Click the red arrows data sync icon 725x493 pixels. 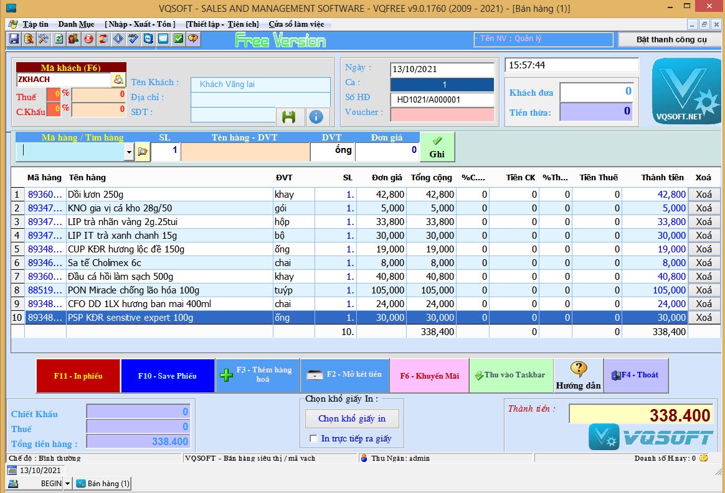point(103,39)
